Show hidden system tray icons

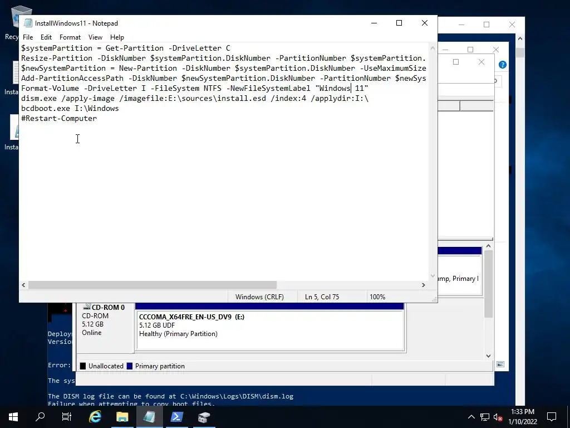pyautogui.click(x=471, y=417)
